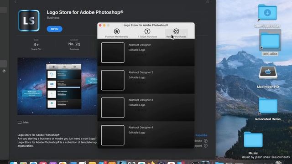Click 'Editable Logo' under Abstract Designer 4
This screenshot has height=164, width=292.
point(137,133)
